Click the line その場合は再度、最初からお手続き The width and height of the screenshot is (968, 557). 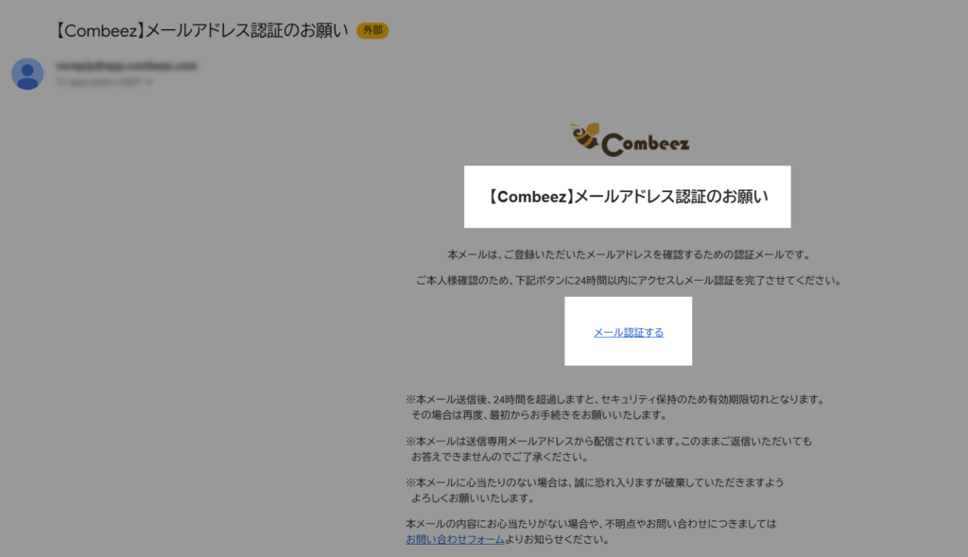539,414
